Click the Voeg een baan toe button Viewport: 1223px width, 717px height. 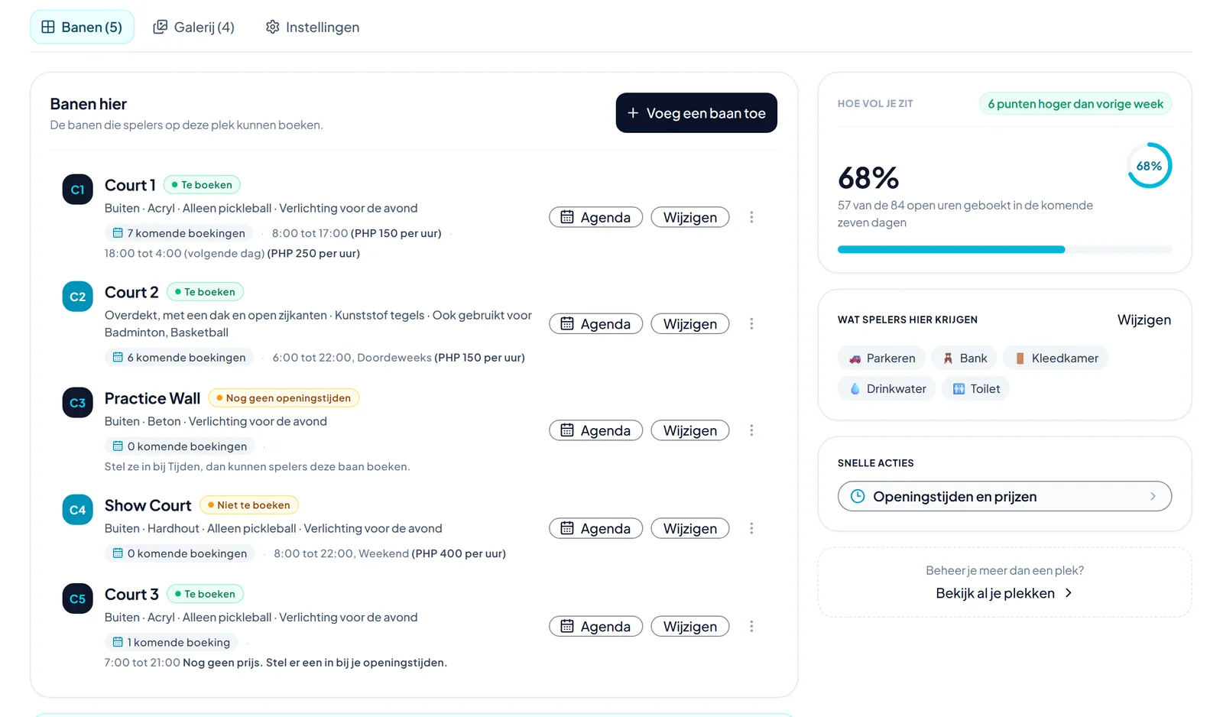(696, 113)
